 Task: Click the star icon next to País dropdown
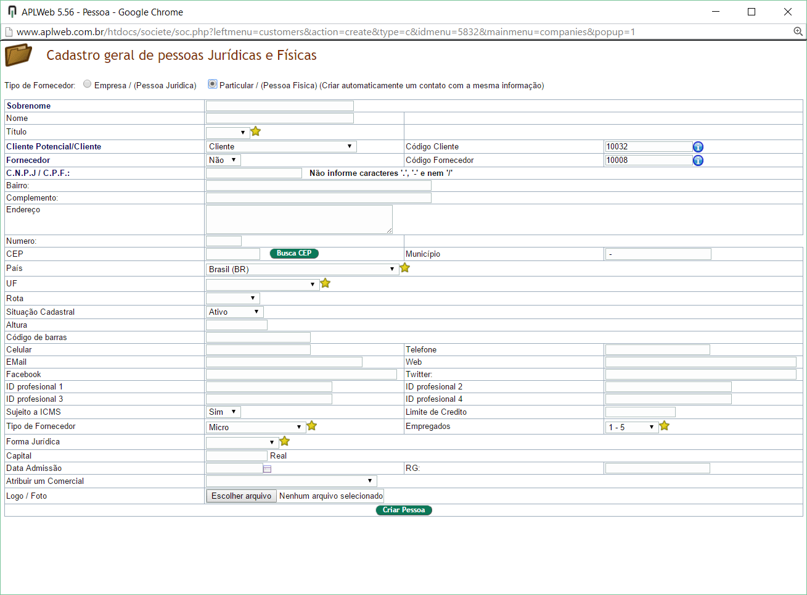click(405, 268)
